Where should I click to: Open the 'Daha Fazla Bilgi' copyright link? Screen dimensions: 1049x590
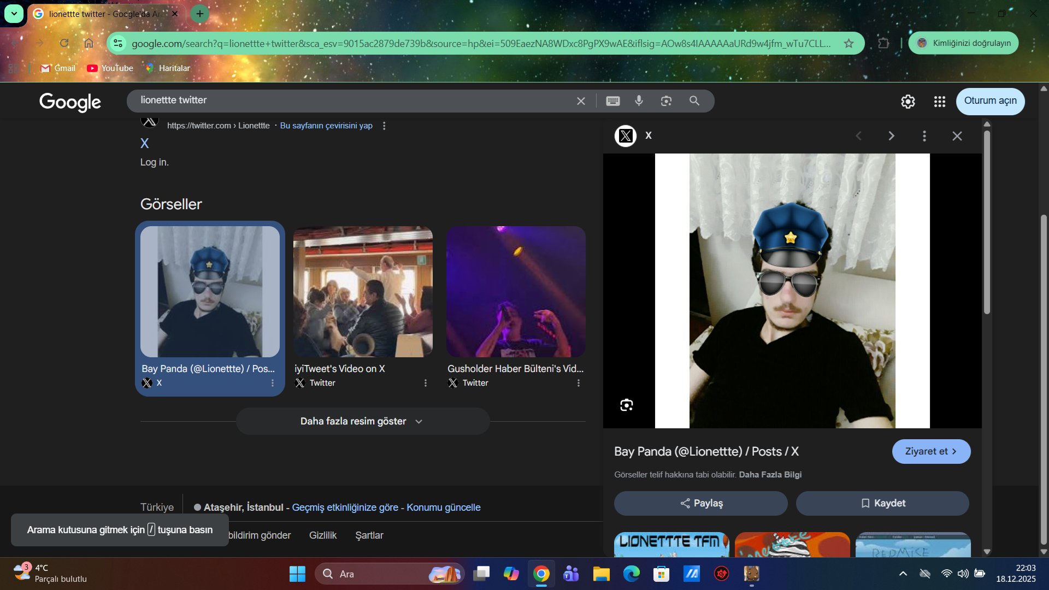770,475
